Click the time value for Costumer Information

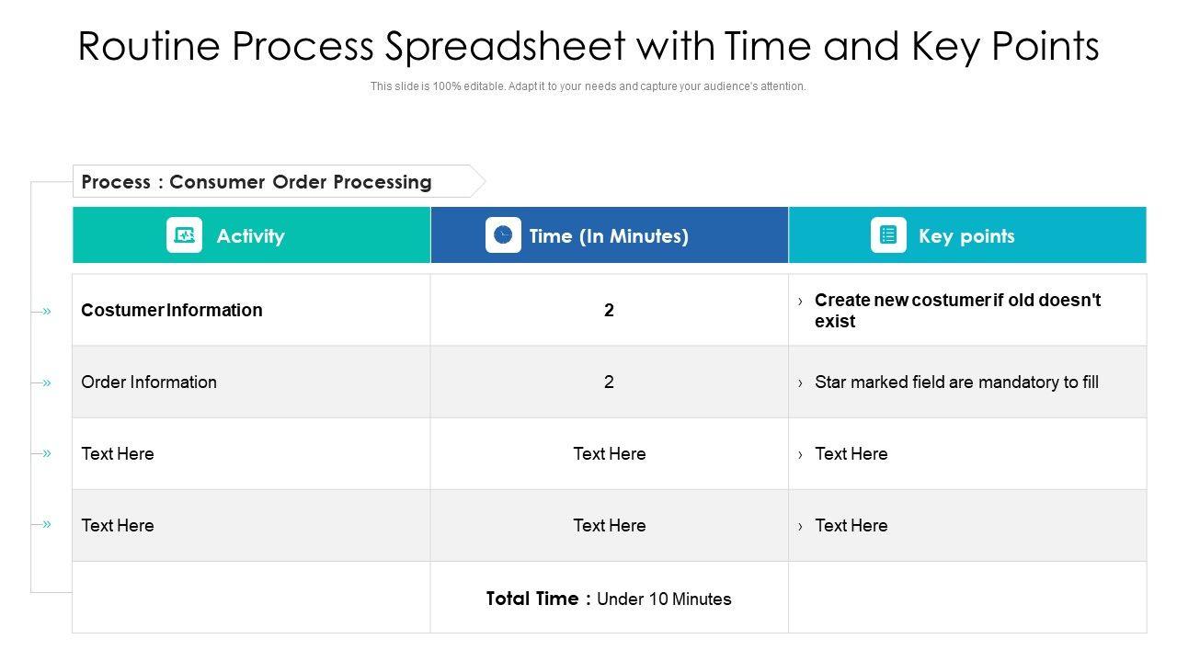tap(609, 311)
